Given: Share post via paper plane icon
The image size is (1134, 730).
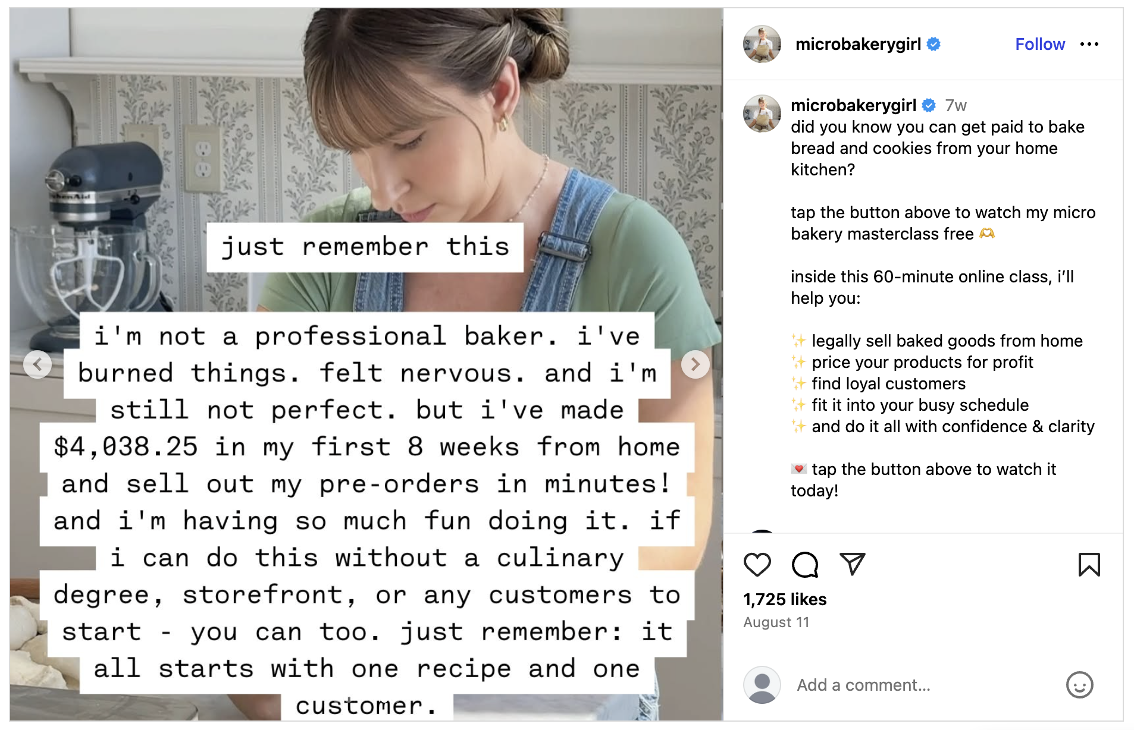Looking at the screenshot, I should click(852, 564).
